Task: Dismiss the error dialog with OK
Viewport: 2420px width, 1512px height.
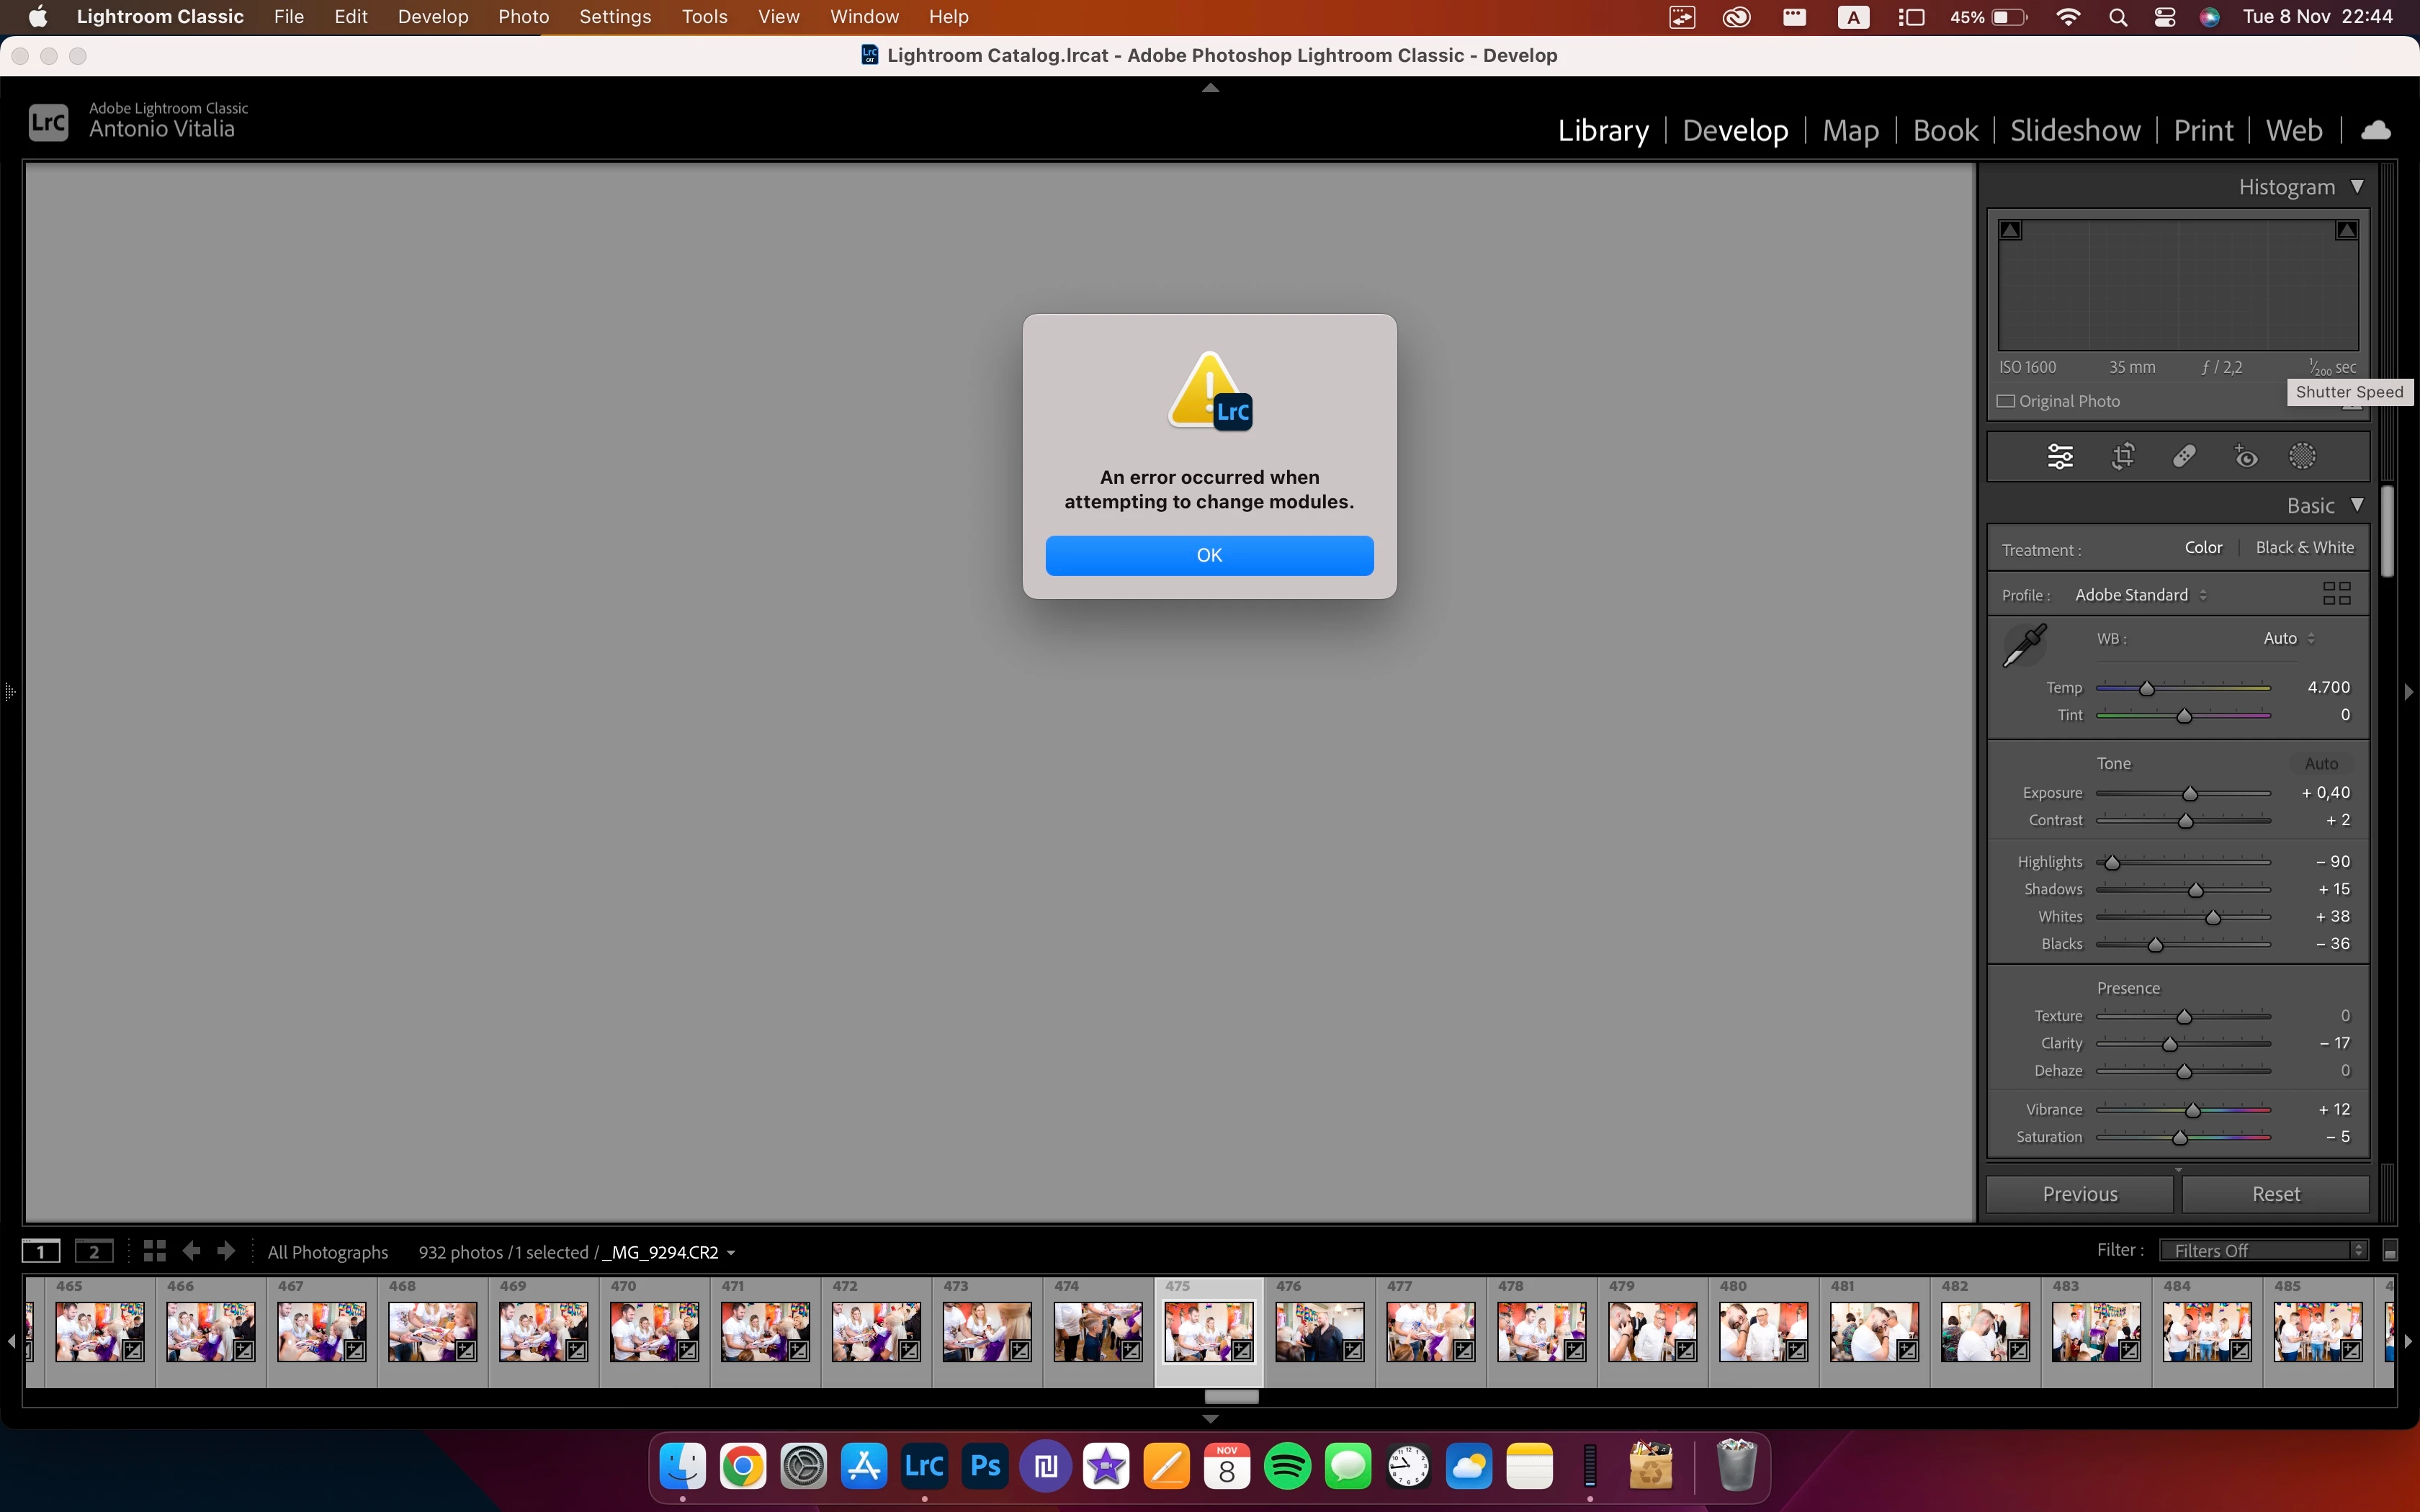Action: [1209, 555]
